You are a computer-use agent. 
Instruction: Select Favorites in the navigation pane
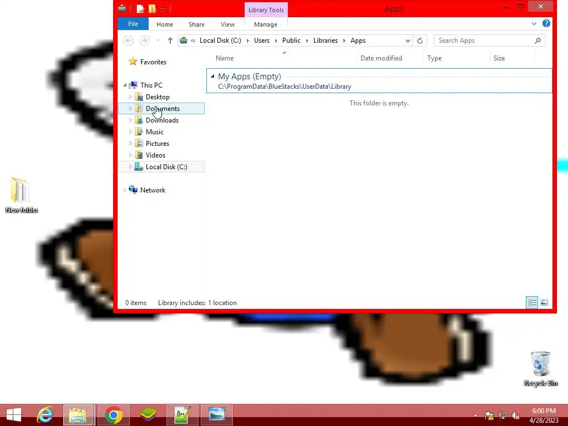point(153,62)
